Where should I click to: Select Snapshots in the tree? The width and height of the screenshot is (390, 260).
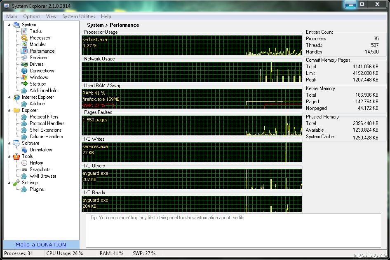pyautogui.click(x=40, y=169)
